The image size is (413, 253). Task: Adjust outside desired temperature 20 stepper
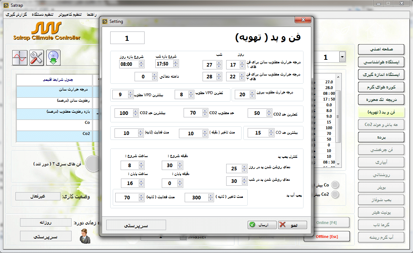click(x=252, y=94)
